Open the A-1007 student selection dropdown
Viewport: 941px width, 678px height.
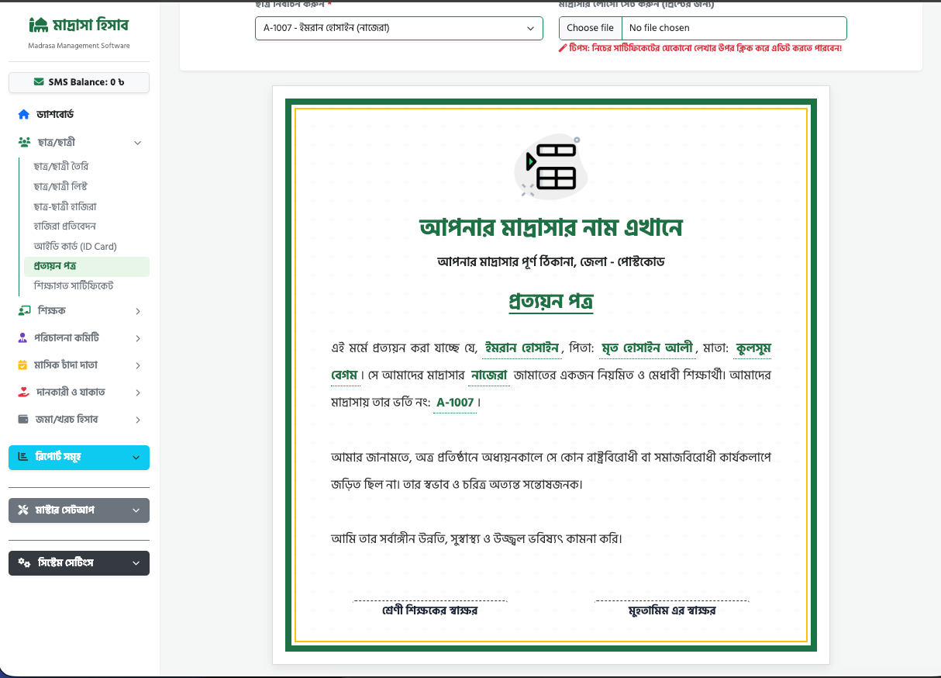click(398, 28)
